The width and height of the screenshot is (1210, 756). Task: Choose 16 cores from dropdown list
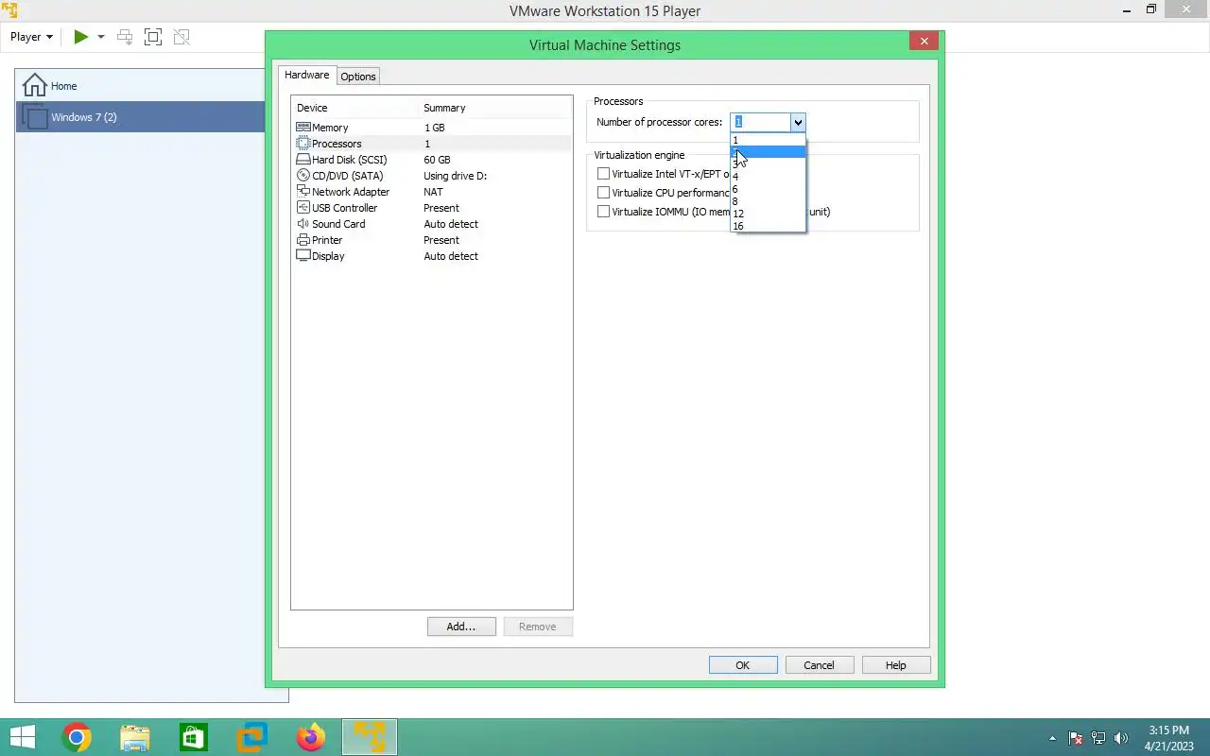(x=768, y=226)
